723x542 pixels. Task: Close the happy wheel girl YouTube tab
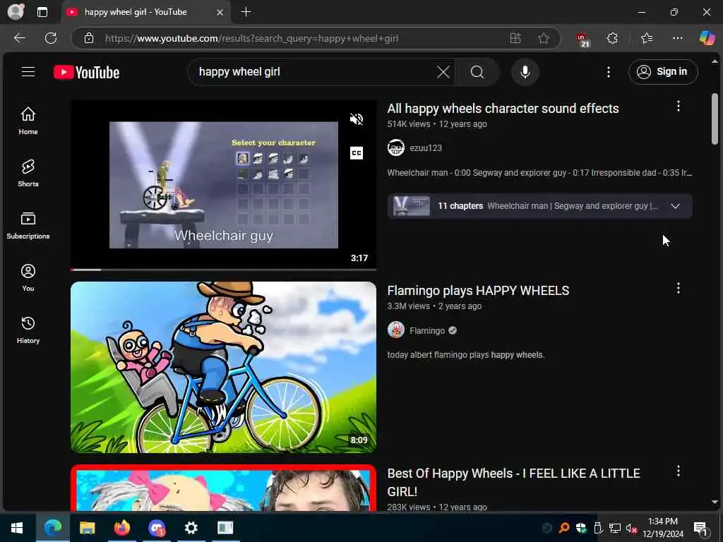coord(220,13)
